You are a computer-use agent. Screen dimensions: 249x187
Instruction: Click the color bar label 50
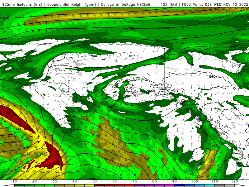[95, 181]
